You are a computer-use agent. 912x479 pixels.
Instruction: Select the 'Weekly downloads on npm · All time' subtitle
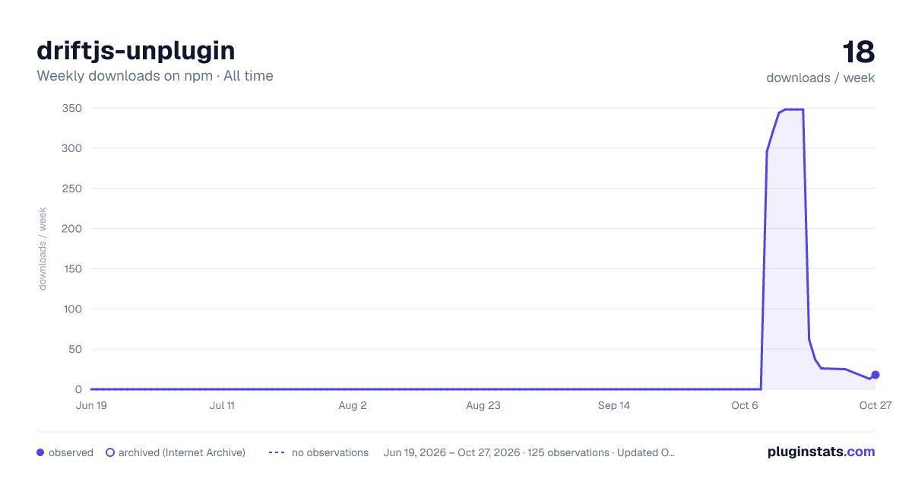(155, 76)
